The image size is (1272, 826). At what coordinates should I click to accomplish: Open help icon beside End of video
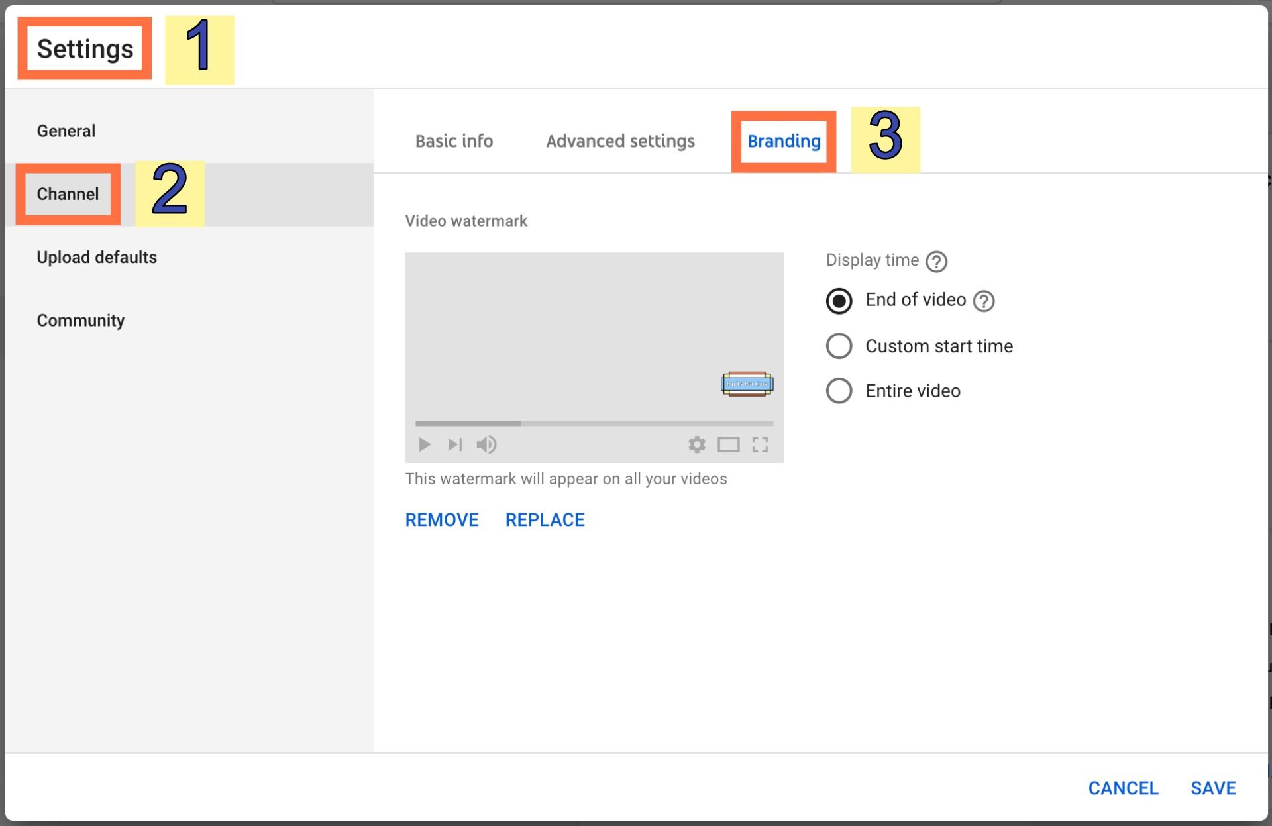coord(984,301)
